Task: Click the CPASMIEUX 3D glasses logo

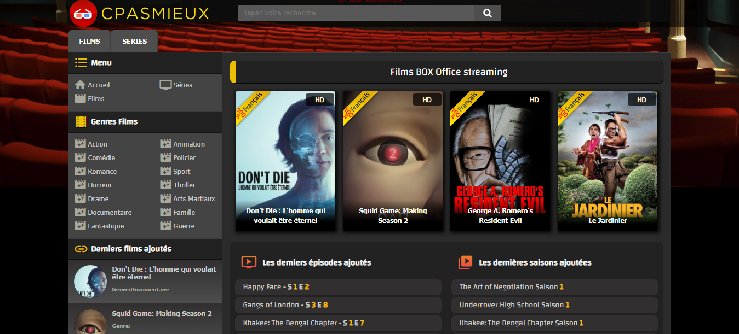Action: tap(83, 13)
